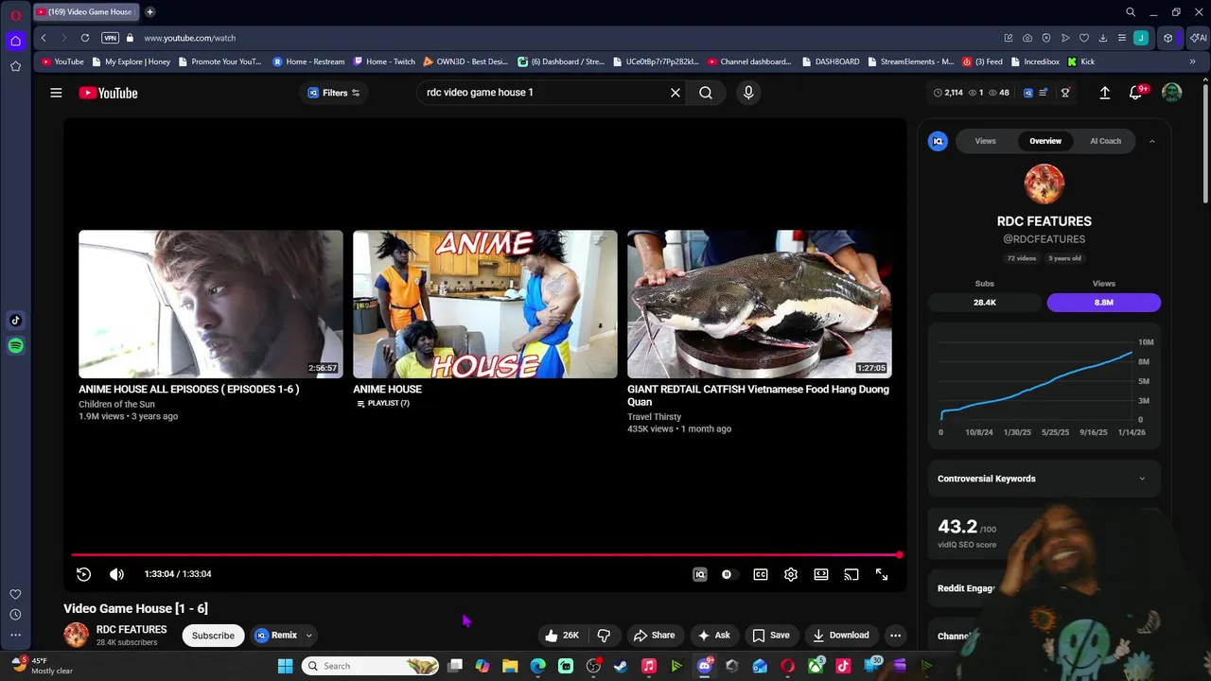The image size is (1211, 681).
Task: Start voice search with the microphone
Action: 748,93
